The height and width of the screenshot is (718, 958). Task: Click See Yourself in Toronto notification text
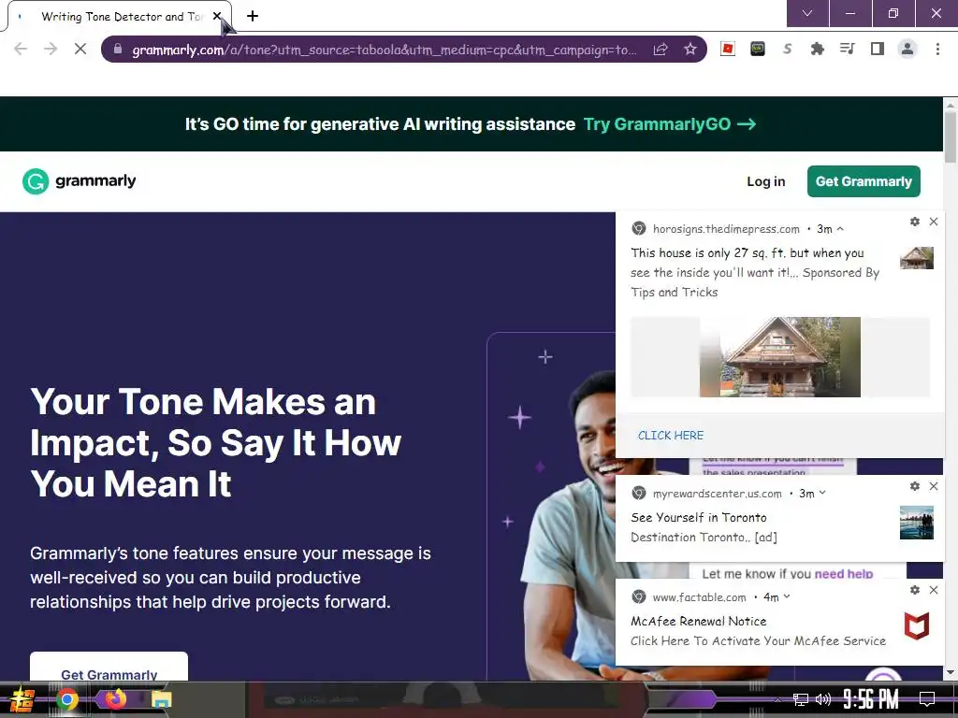tap(698, 518)
